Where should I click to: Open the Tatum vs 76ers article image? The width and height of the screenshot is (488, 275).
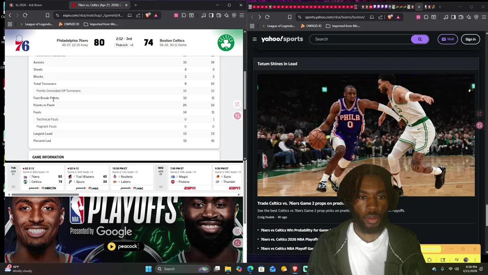coord(366,135)
